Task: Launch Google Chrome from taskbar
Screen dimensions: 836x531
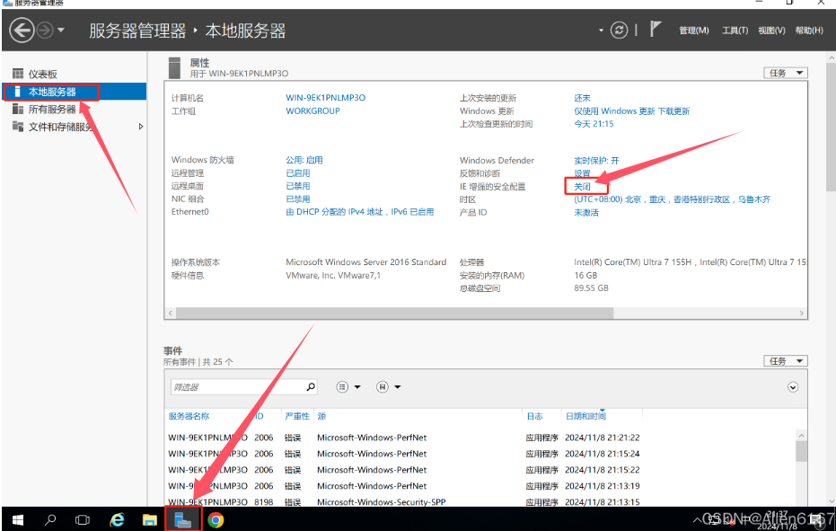Action: coord(216,519)
